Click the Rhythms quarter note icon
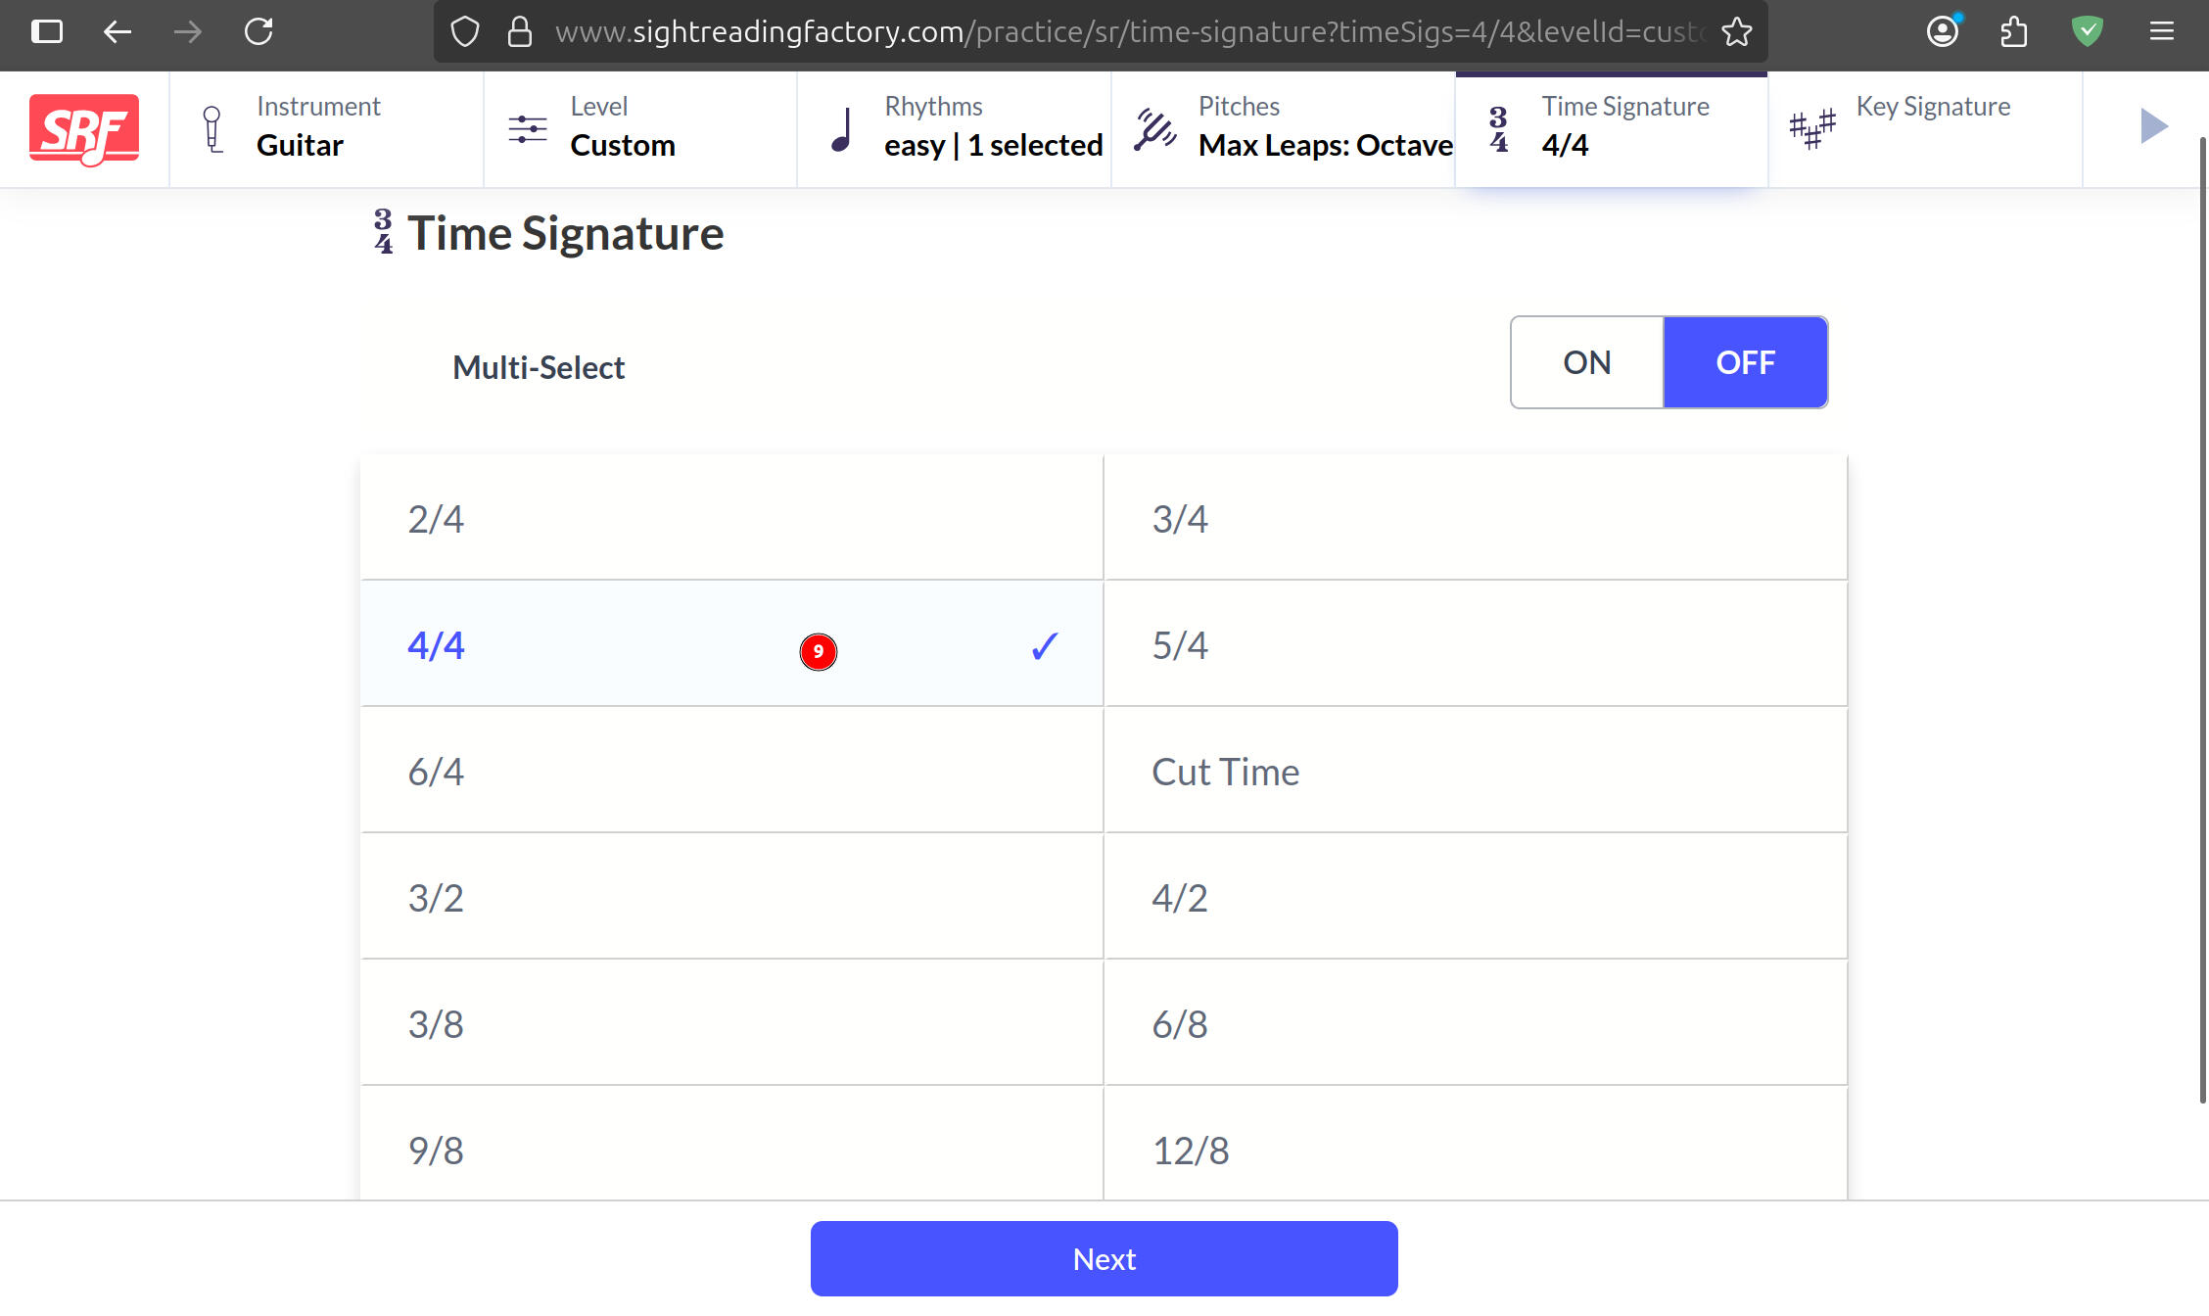Viewport: 2209px width, 1316px height. click(841, 129)
